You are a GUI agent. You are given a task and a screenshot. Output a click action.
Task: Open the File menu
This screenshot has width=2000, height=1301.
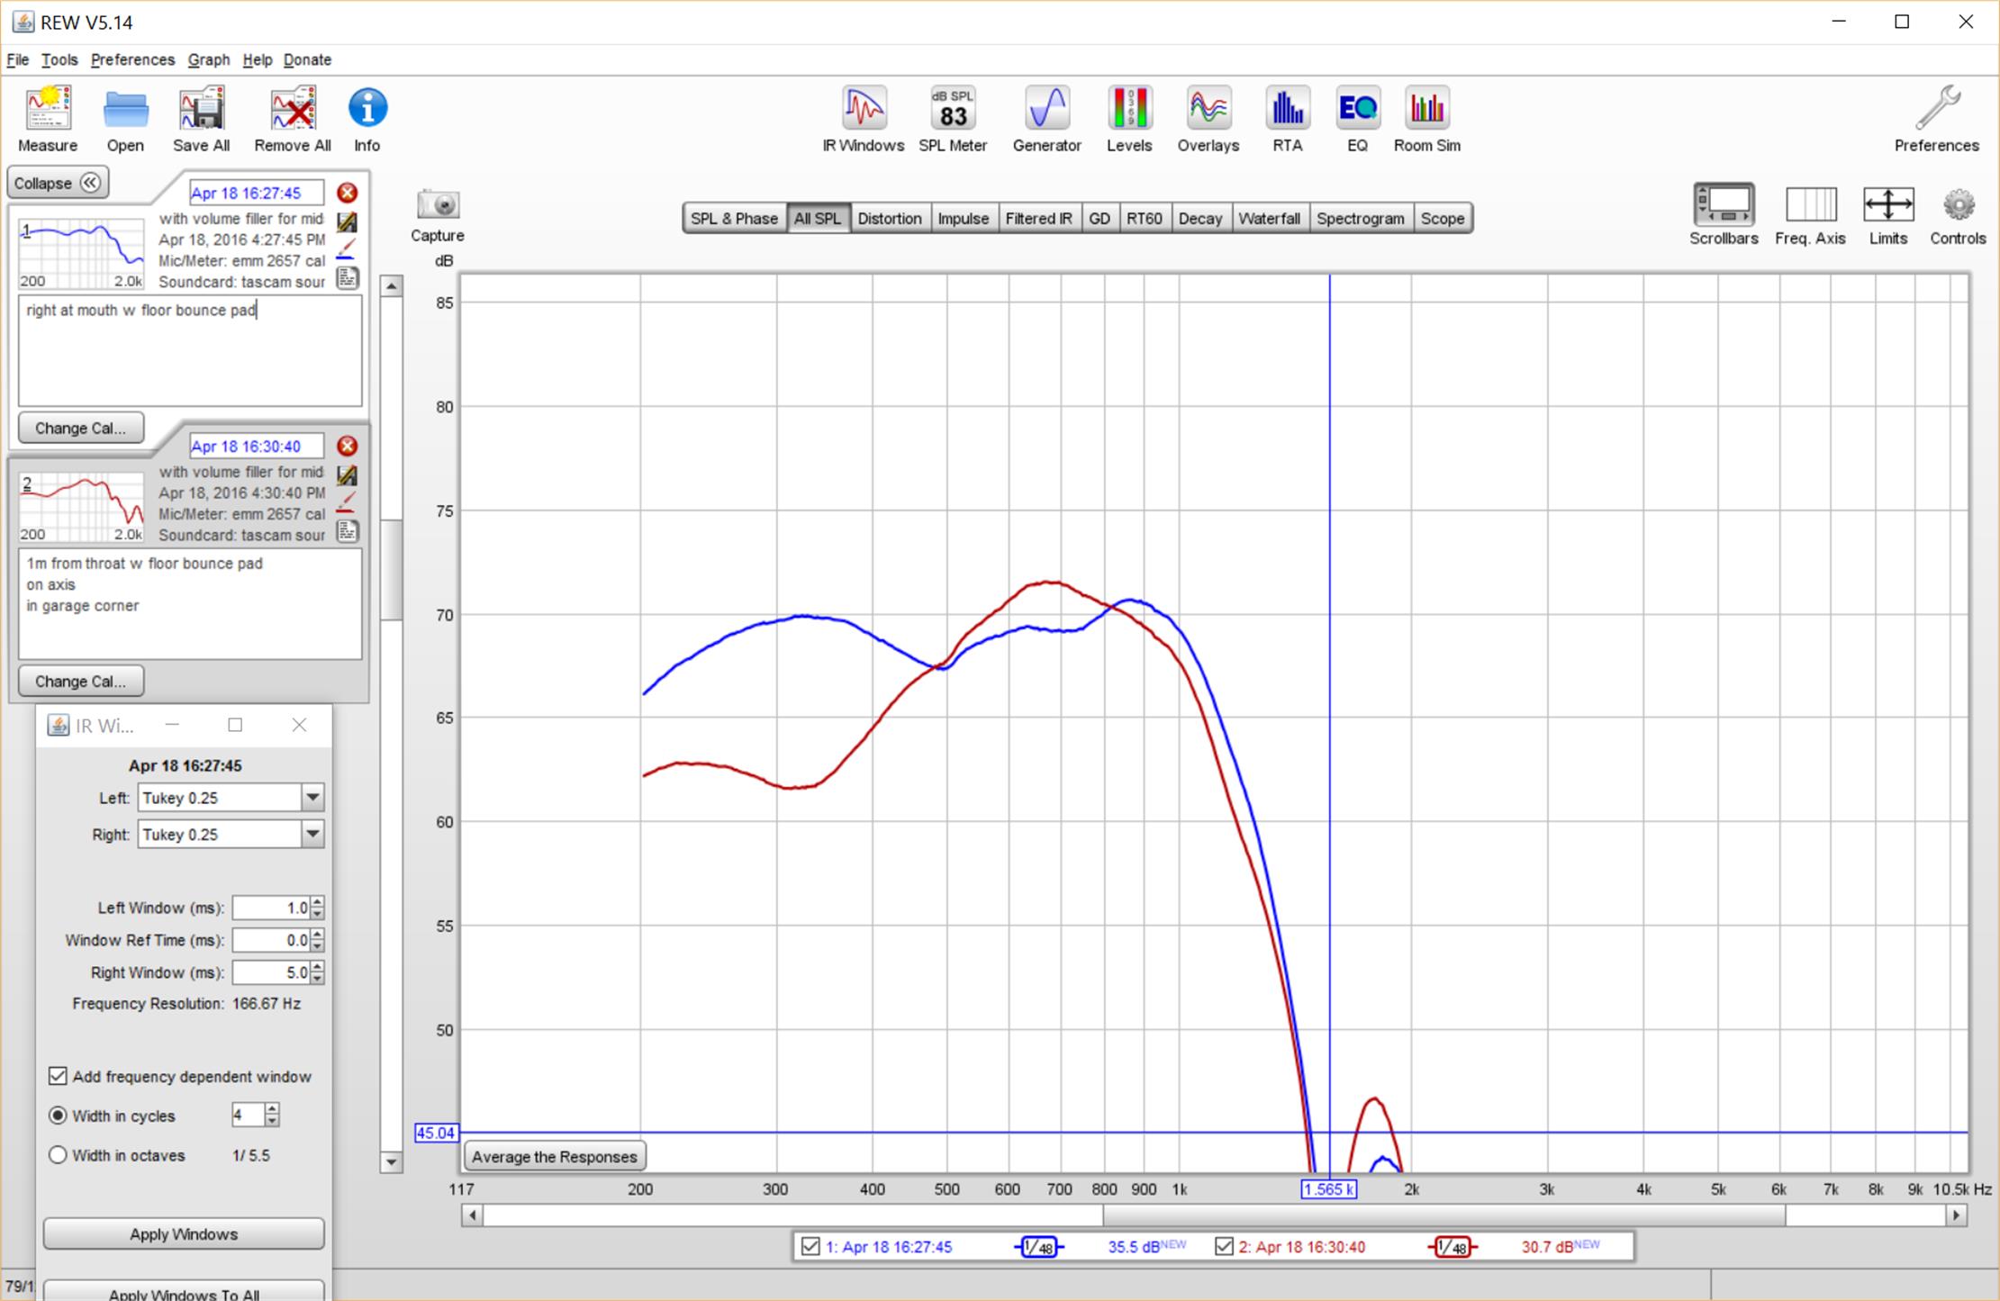click(x=18, y=59)
